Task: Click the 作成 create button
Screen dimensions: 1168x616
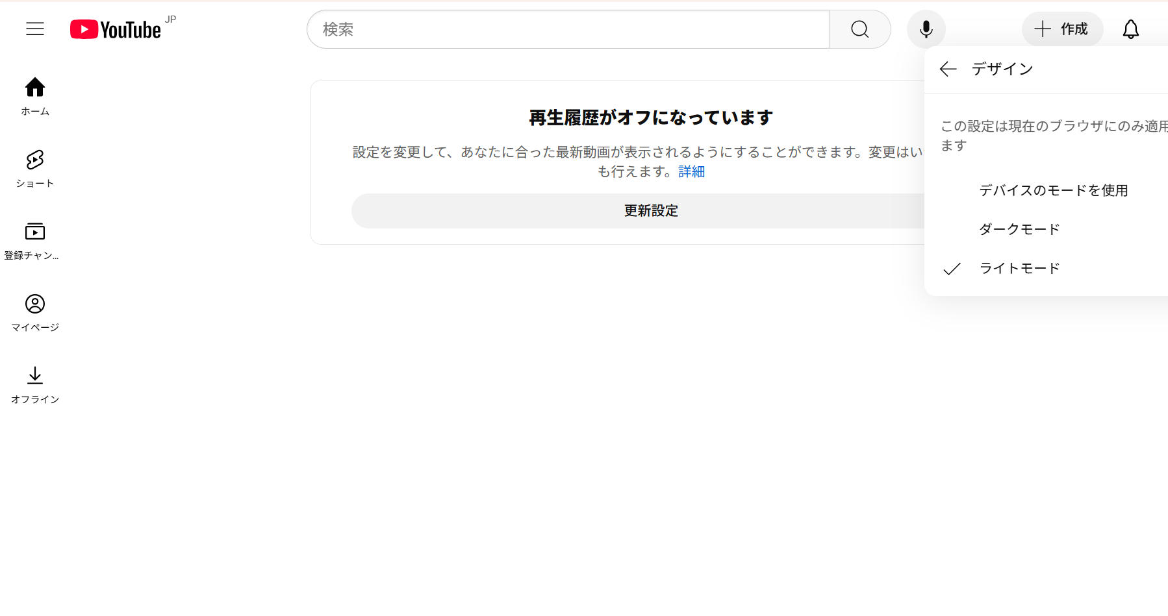Action: point(1062,29)
